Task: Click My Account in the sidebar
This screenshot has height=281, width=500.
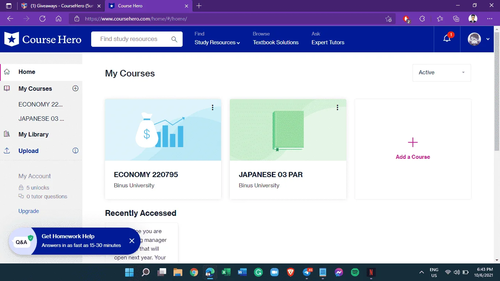Action: point(35,176)
